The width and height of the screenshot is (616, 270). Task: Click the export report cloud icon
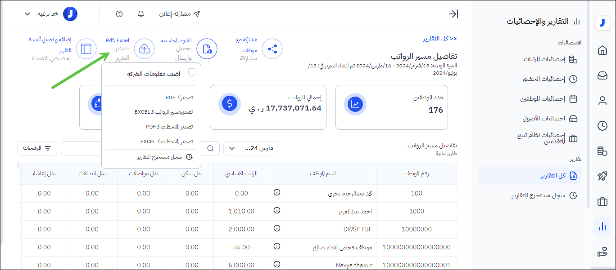point(145,49)
